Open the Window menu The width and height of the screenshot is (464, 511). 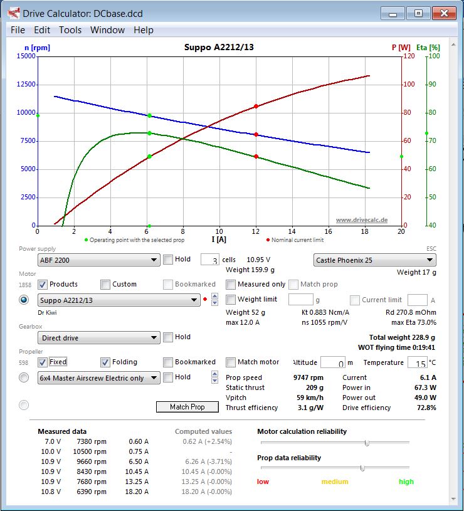pyautogui.click(x=107, y=30)
